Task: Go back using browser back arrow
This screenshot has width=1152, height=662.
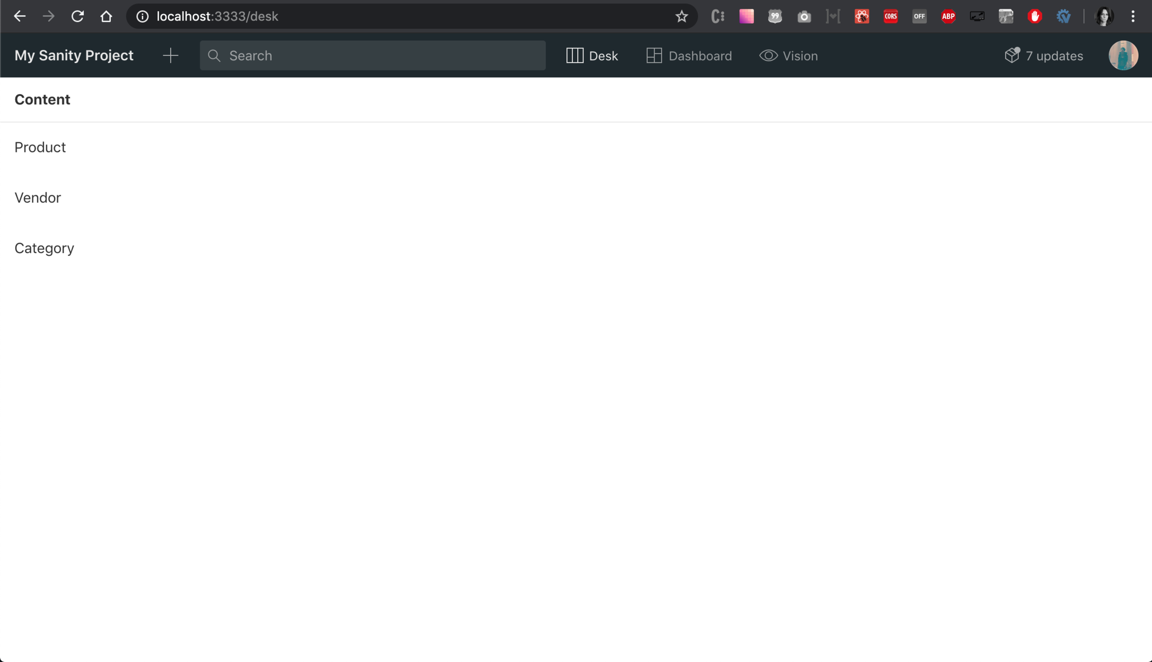Action: pyautogui.click(x=20, y=17)
